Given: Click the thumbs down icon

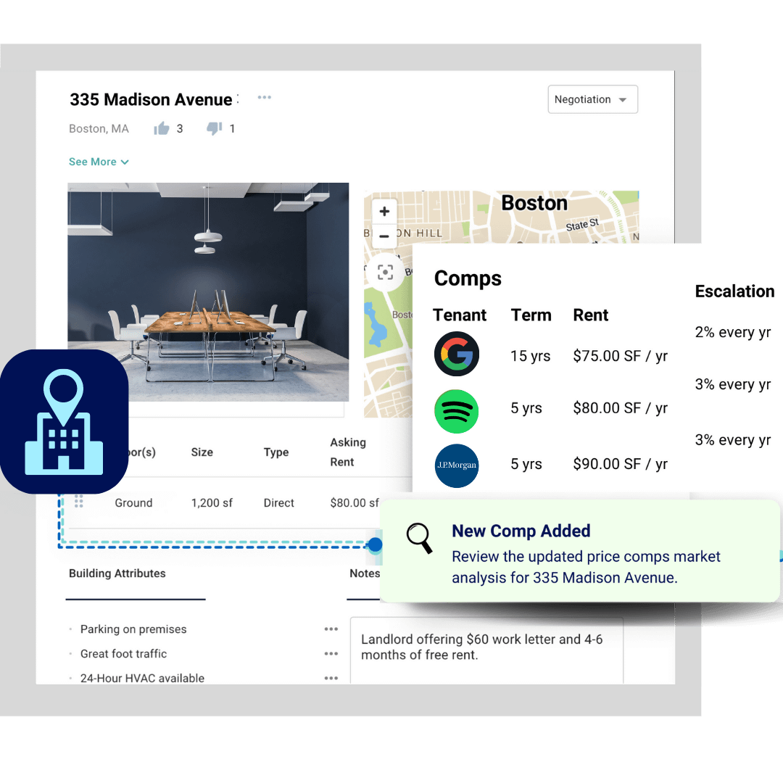Looking at the screenshot, I should (214, 129).
